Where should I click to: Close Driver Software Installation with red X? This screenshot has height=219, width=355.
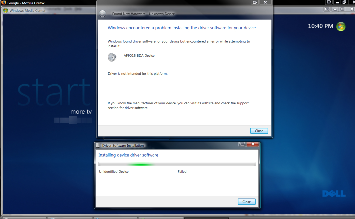point(253,144)
